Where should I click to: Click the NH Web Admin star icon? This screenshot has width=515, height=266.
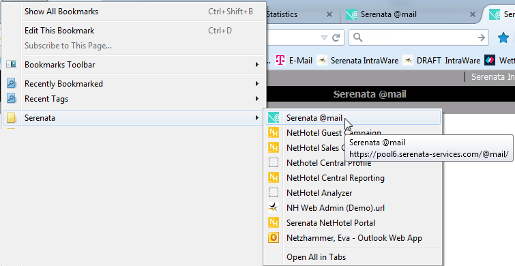(274, 207)
